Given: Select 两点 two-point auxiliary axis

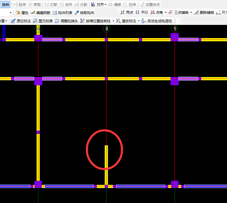Looking at the screenshot, I should [127, 13].
